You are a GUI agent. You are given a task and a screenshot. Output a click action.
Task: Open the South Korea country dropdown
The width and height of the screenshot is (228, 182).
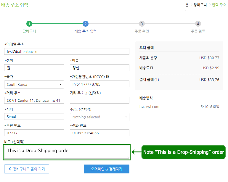[x=34, y=84]
